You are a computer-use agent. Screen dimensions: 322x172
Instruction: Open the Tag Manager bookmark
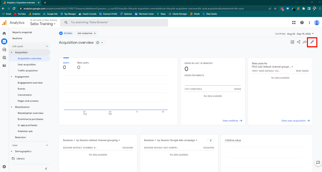(x=68, y=14)
